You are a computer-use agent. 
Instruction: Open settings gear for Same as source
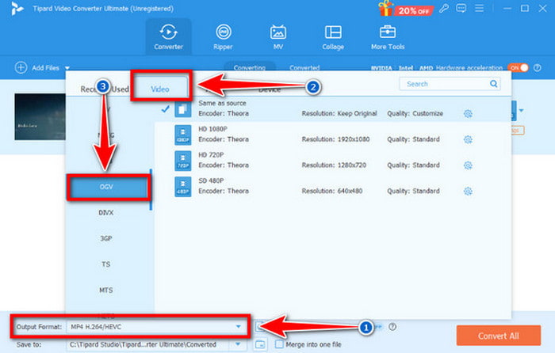[x=468, y=113]
